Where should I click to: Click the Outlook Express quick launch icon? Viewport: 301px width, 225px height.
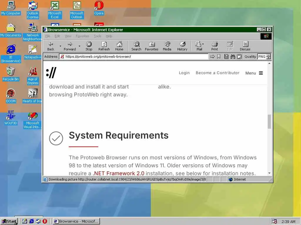point(38,221)
